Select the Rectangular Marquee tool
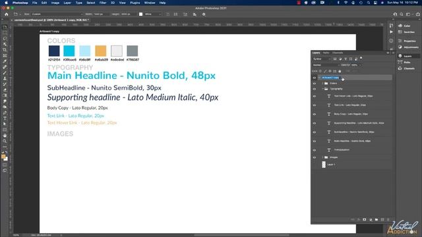The height and width of the screenshot is (237, 422). 5,33
